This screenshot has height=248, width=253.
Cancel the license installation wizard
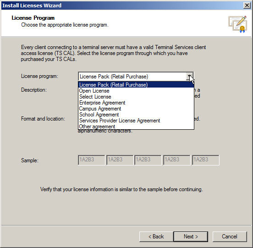tap(230, 237)
